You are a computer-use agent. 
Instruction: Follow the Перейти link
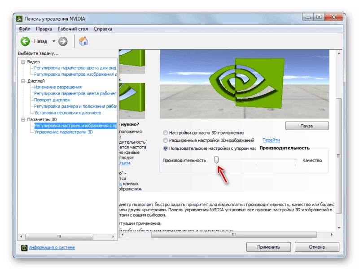(x=271, y=140)
